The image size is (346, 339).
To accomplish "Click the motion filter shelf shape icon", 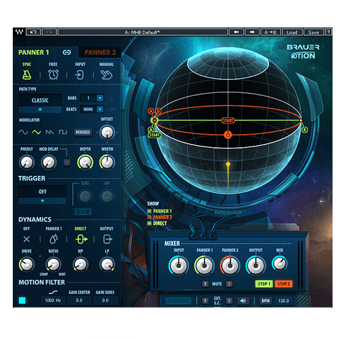I will (53, 292).
